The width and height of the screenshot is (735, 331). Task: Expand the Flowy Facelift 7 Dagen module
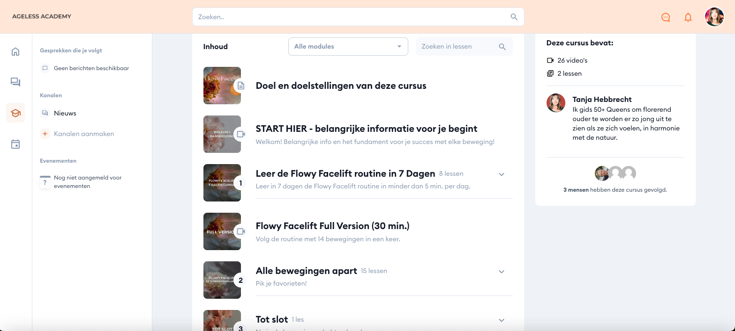coord(501,174)
